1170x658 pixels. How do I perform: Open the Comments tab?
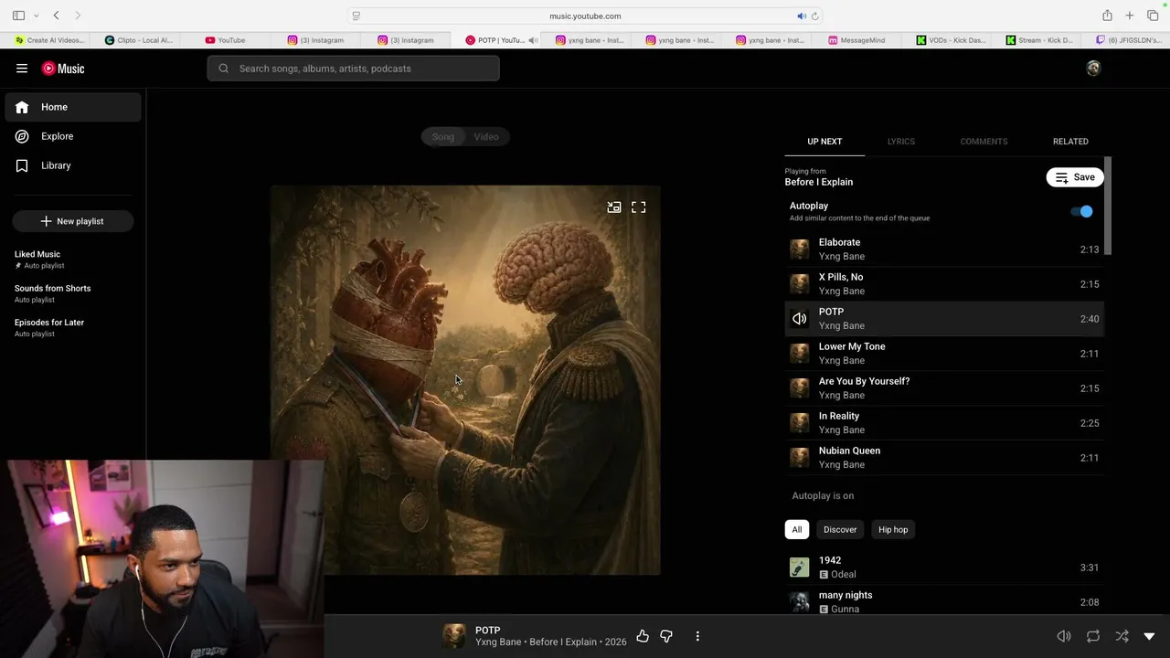click(984, 142)
